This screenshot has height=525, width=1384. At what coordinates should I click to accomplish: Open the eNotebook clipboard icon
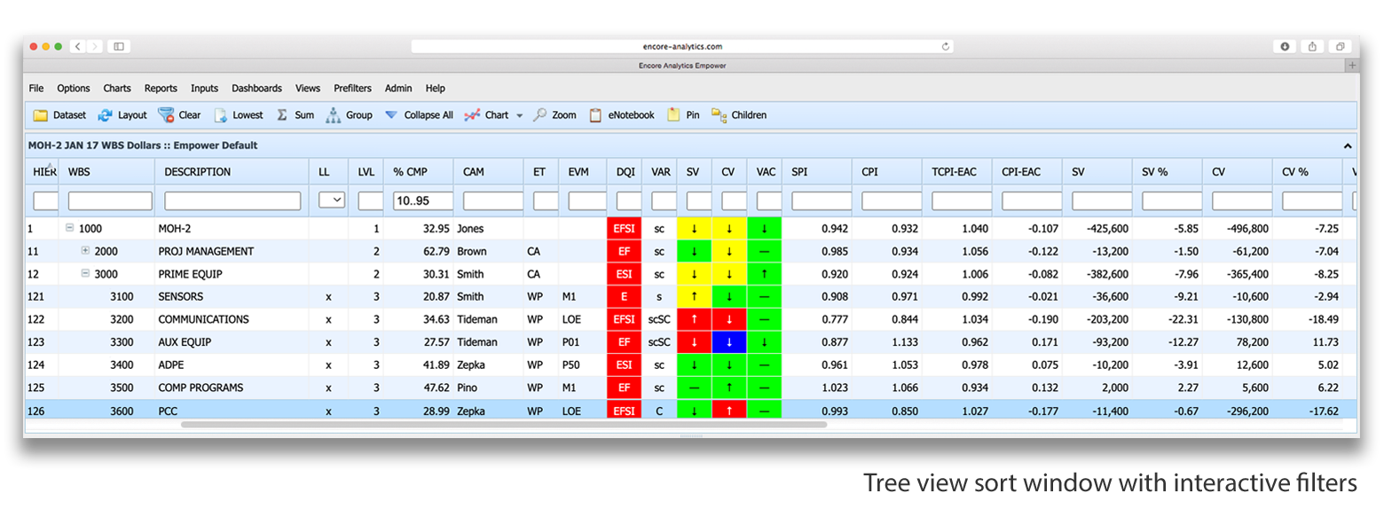(x=595, y=115)
